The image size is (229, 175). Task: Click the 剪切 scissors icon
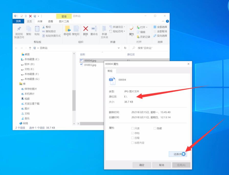[x=43, y=27]
